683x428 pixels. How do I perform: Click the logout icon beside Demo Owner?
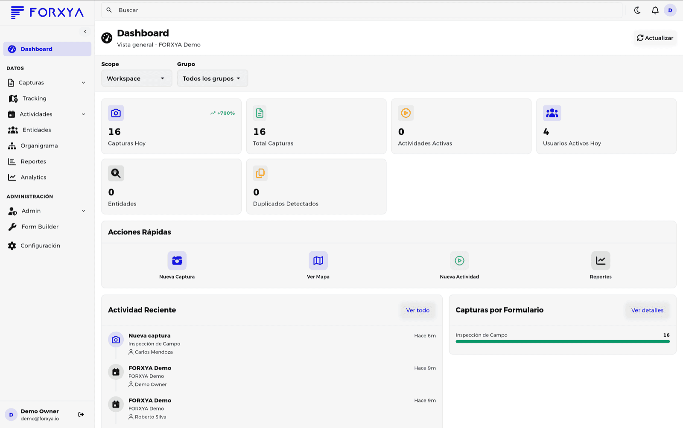pyautogui.click(x=81, y=414)
